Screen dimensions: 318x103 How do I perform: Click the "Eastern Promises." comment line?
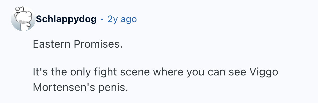point(77,45)
